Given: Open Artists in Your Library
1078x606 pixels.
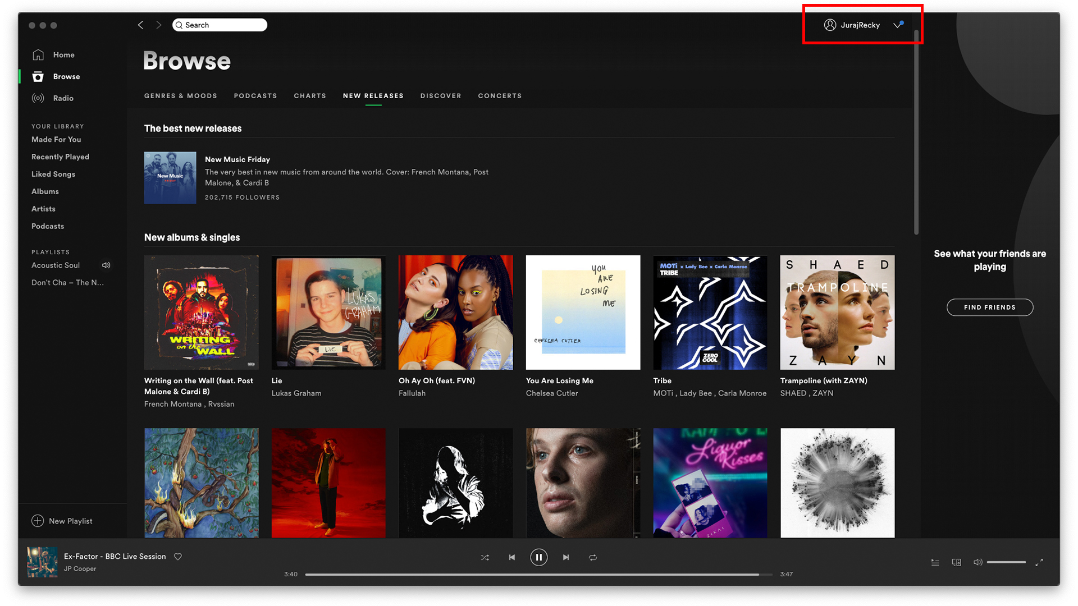Looking at the screenshot, I should coord(43,209).
